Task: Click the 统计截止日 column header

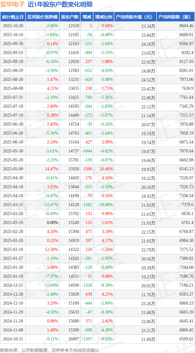Action: [13, 17]
